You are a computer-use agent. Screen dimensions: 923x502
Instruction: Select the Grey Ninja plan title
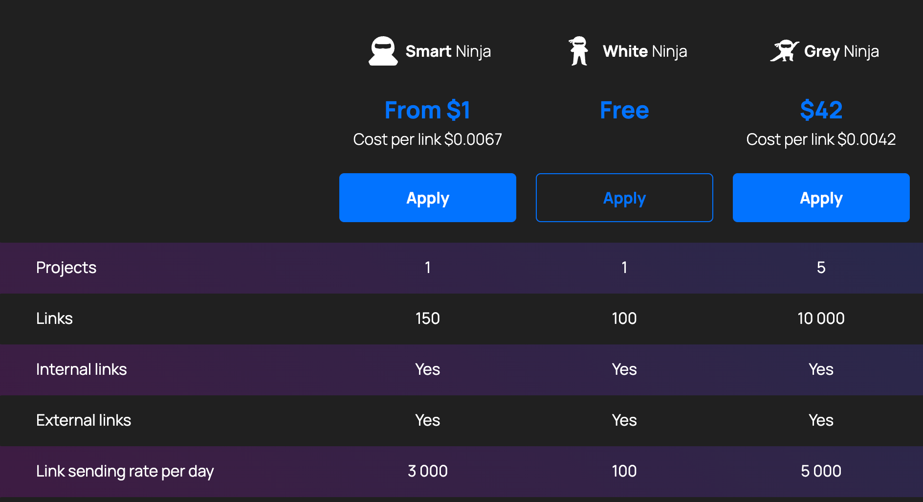(841, 51)
